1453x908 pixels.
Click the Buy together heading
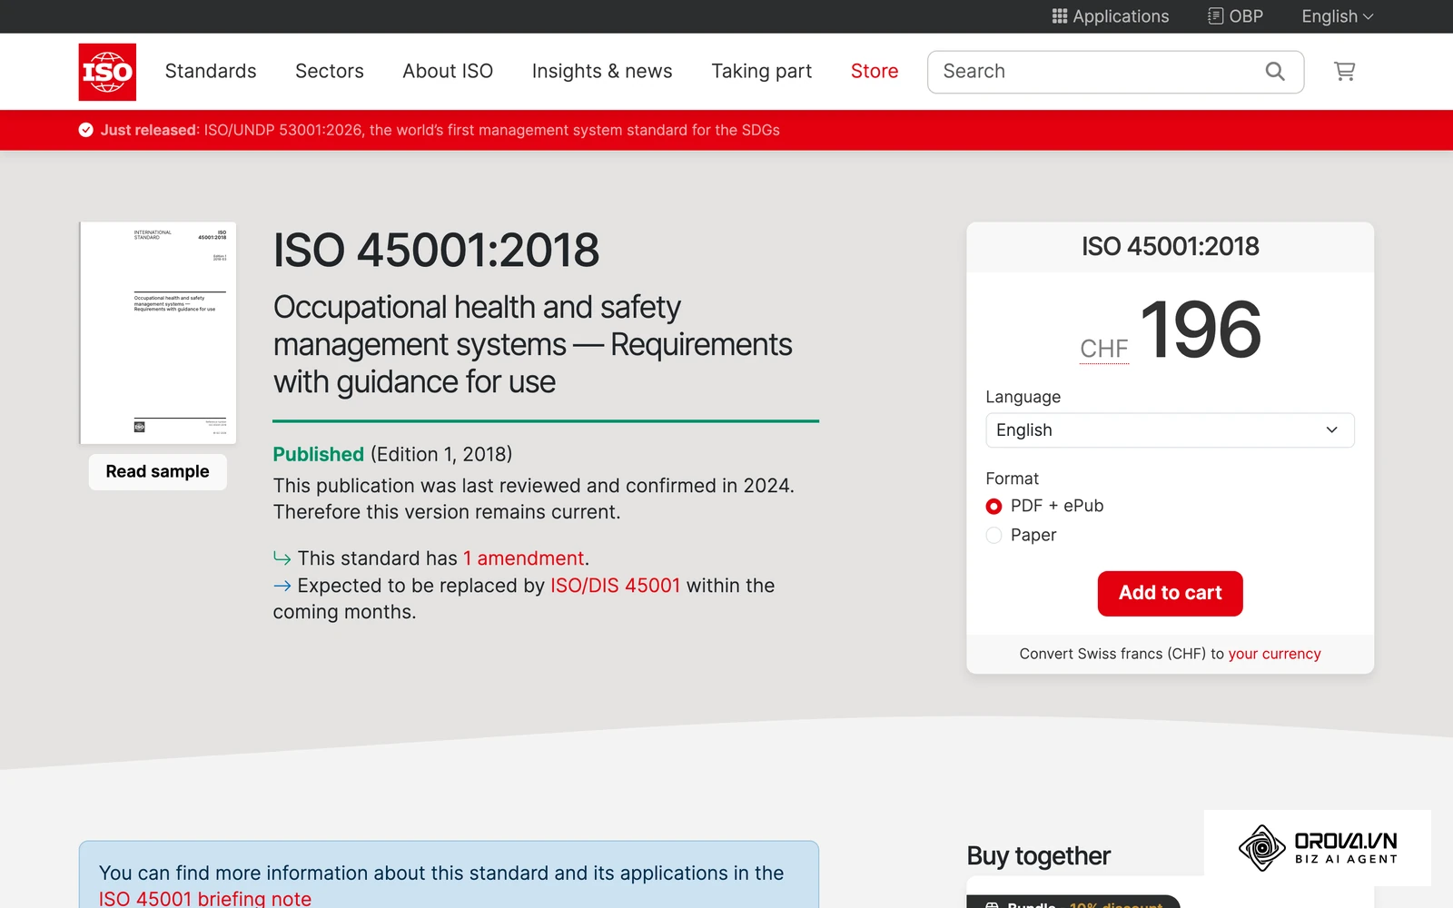pos(1038,856)
